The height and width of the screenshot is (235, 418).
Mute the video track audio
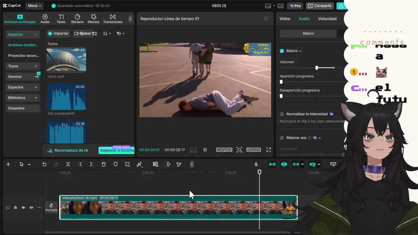point(31,208)
